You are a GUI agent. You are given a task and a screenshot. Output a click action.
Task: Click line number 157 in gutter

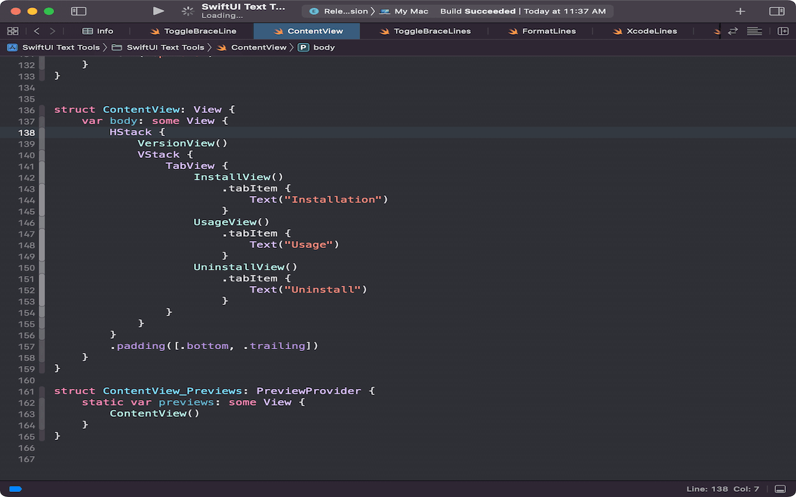pyautogui.click(x=27, y=347)
